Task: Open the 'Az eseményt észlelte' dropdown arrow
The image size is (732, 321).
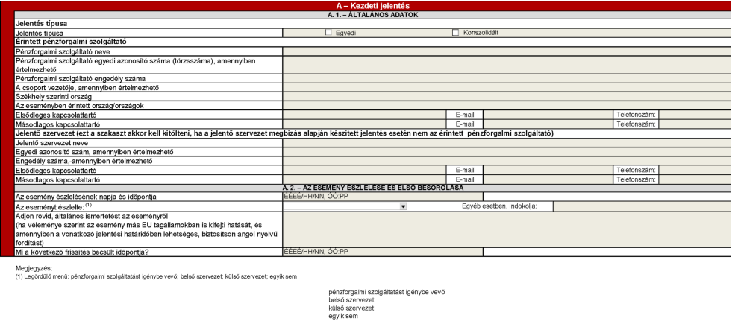Action: click(x=404, y=206)
